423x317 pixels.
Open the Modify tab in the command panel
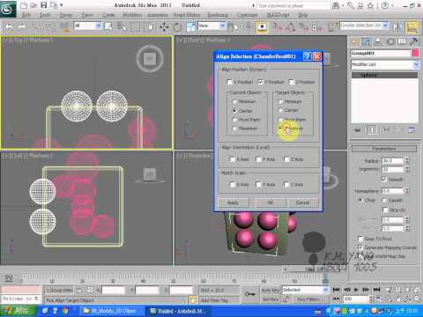[x=367, y=41]
